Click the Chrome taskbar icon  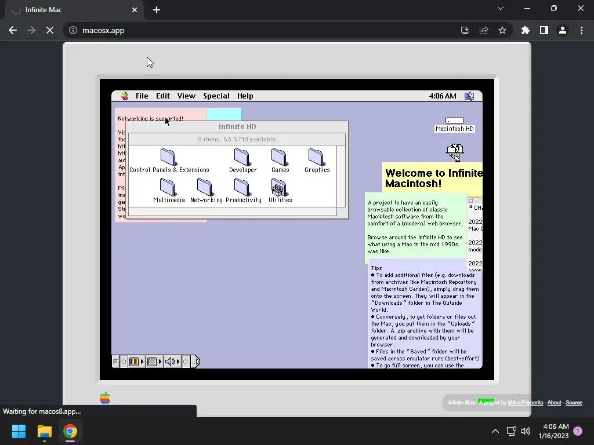(70, 431)
